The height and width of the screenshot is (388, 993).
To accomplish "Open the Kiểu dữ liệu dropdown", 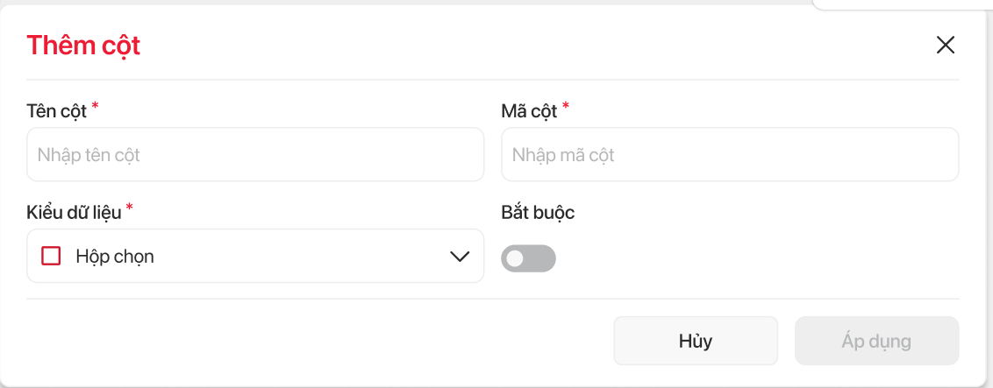I will pyautogui.click(x=254, y=257).
